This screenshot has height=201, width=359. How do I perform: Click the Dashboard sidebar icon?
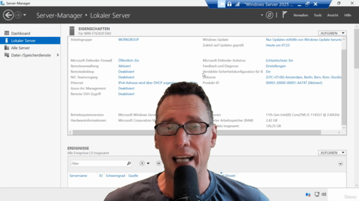[7, 33]
